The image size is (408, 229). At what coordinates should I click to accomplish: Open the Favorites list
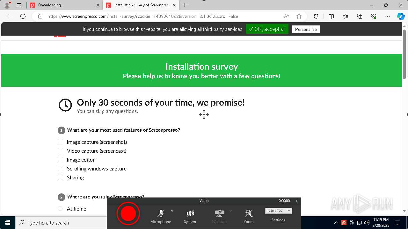(x=346, y=16)
